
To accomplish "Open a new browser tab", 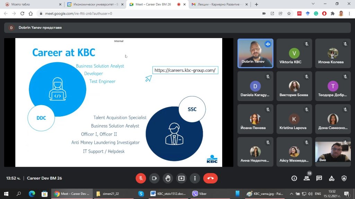I will coord(256,4).
